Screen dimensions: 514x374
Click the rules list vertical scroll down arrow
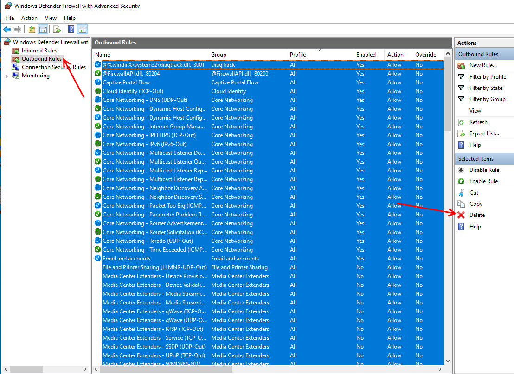pyautogui.click(x=448, y=361)
